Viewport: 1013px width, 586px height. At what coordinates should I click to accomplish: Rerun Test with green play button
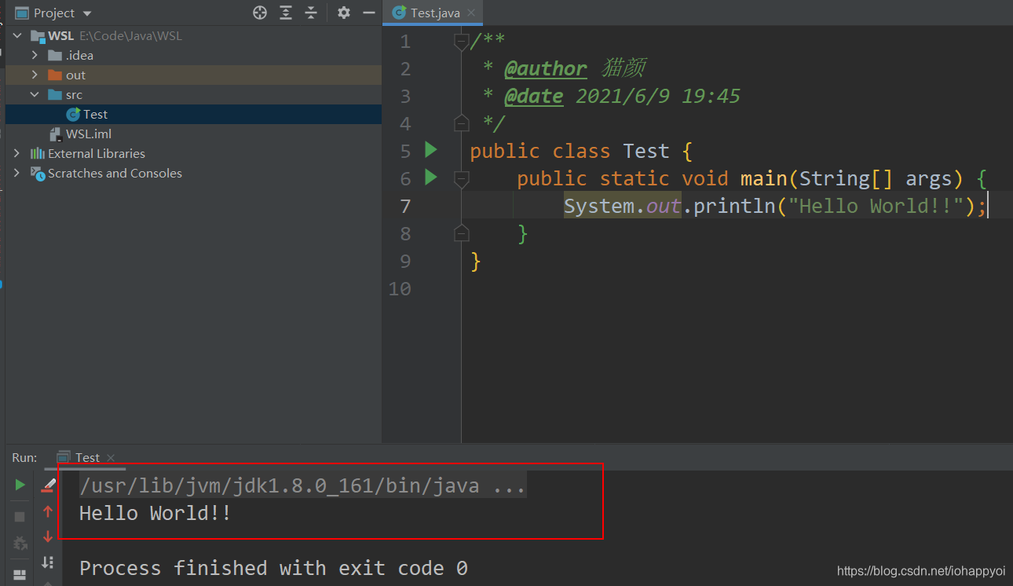(x=20, y=485)
